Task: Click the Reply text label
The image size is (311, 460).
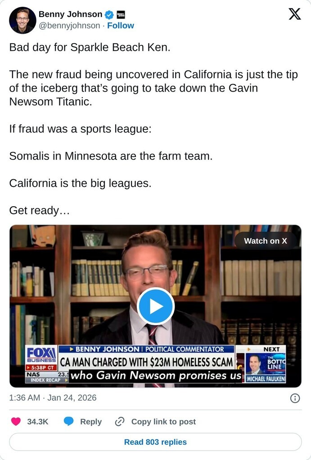Action: [91, 421]
